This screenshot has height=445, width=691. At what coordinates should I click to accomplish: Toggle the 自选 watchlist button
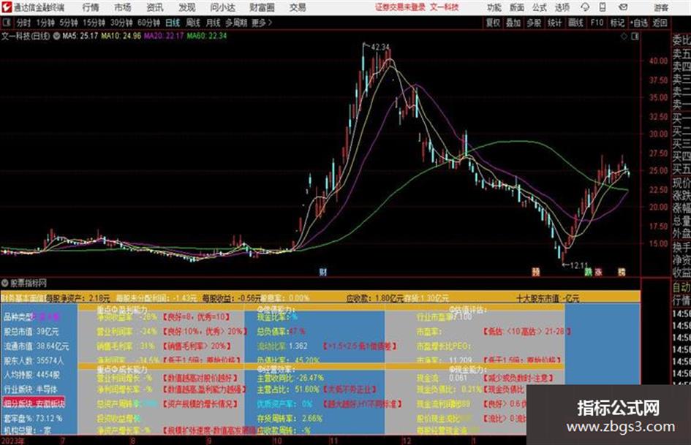pos(639,23)
